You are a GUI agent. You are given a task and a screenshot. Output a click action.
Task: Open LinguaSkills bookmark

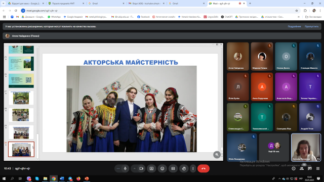pos(211,17)
